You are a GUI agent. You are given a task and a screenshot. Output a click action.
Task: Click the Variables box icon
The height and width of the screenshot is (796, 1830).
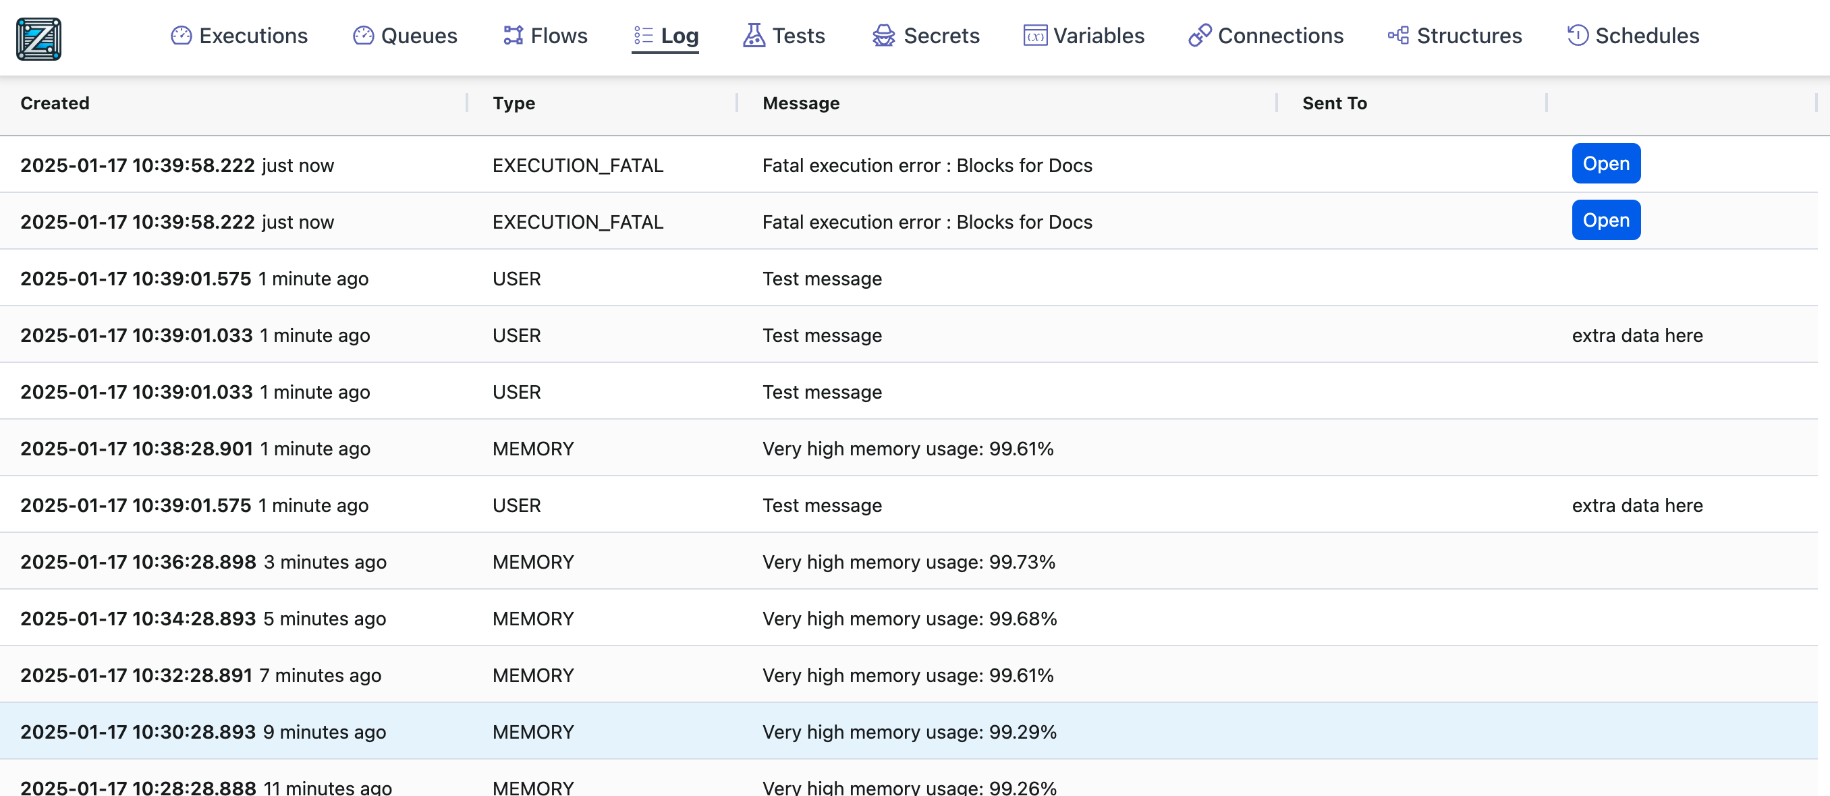tap(1034, 36)
